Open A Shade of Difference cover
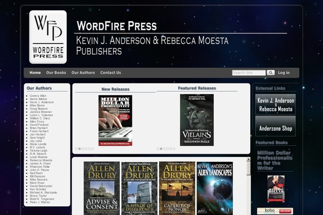 pyautogui.click(x=139, y=188)
